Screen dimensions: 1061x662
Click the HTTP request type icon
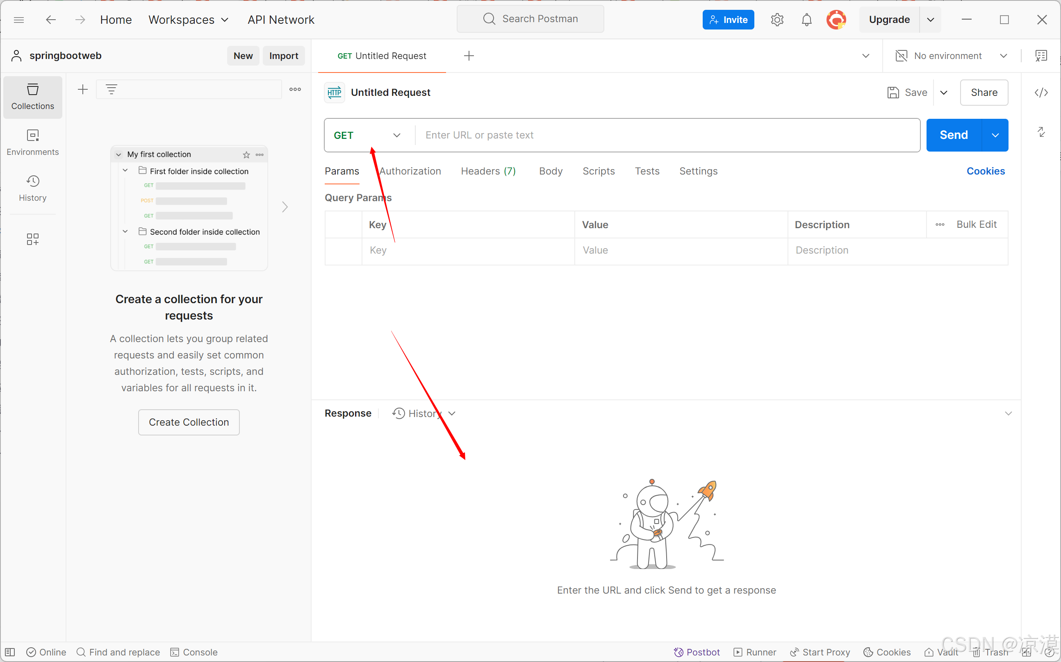(x=334, y=93)
